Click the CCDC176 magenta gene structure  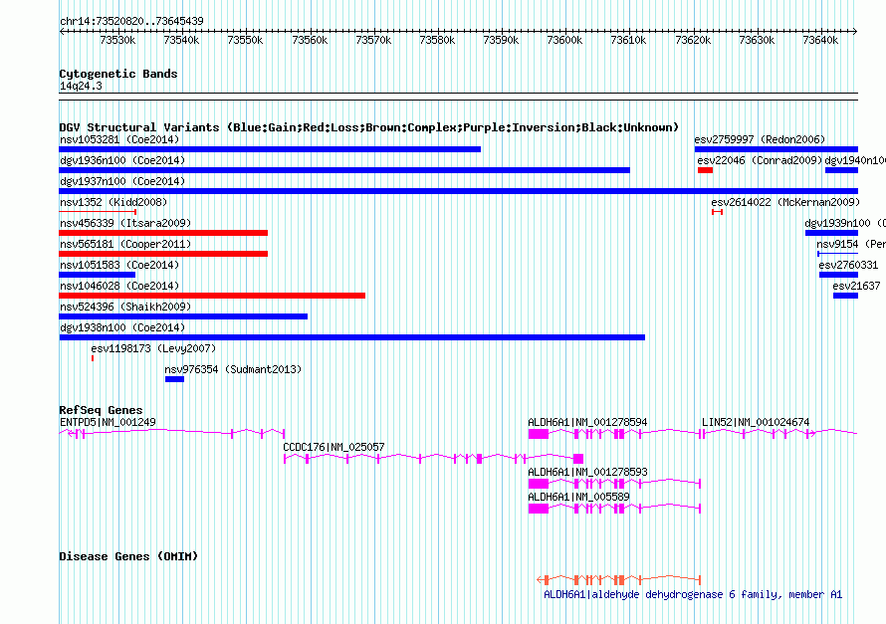tap(433, 459)
